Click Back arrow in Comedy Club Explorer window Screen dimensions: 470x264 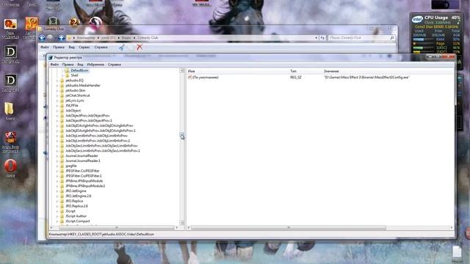(42, 38)
